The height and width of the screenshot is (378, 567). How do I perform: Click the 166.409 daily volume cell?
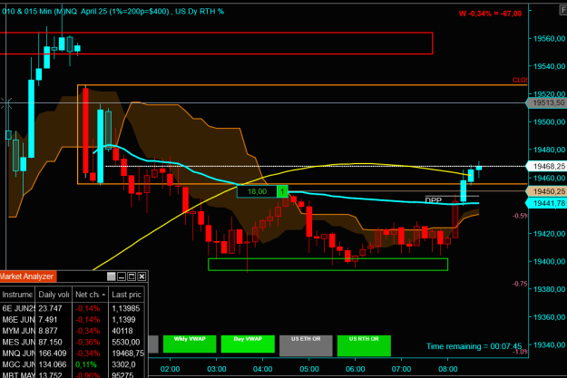click(x=53, y=353)
